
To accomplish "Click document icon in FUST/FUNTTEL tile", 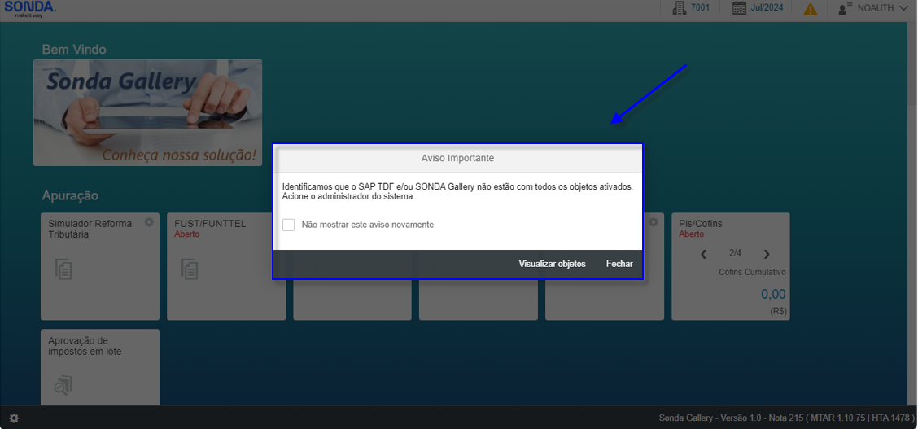I will (190, 269).
